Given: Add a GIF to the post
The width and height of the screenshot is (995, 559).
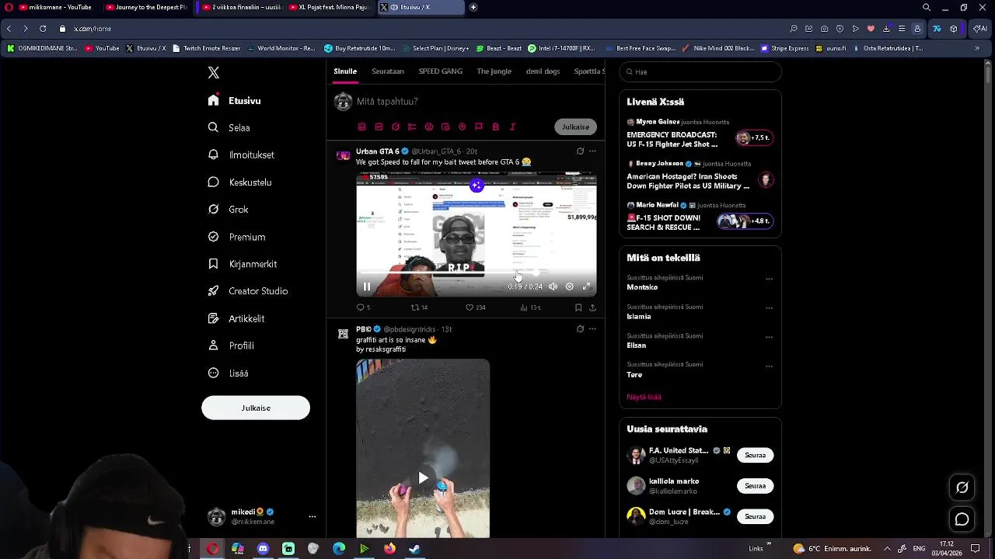Looking at the screenshot, I should click(379, 127).
